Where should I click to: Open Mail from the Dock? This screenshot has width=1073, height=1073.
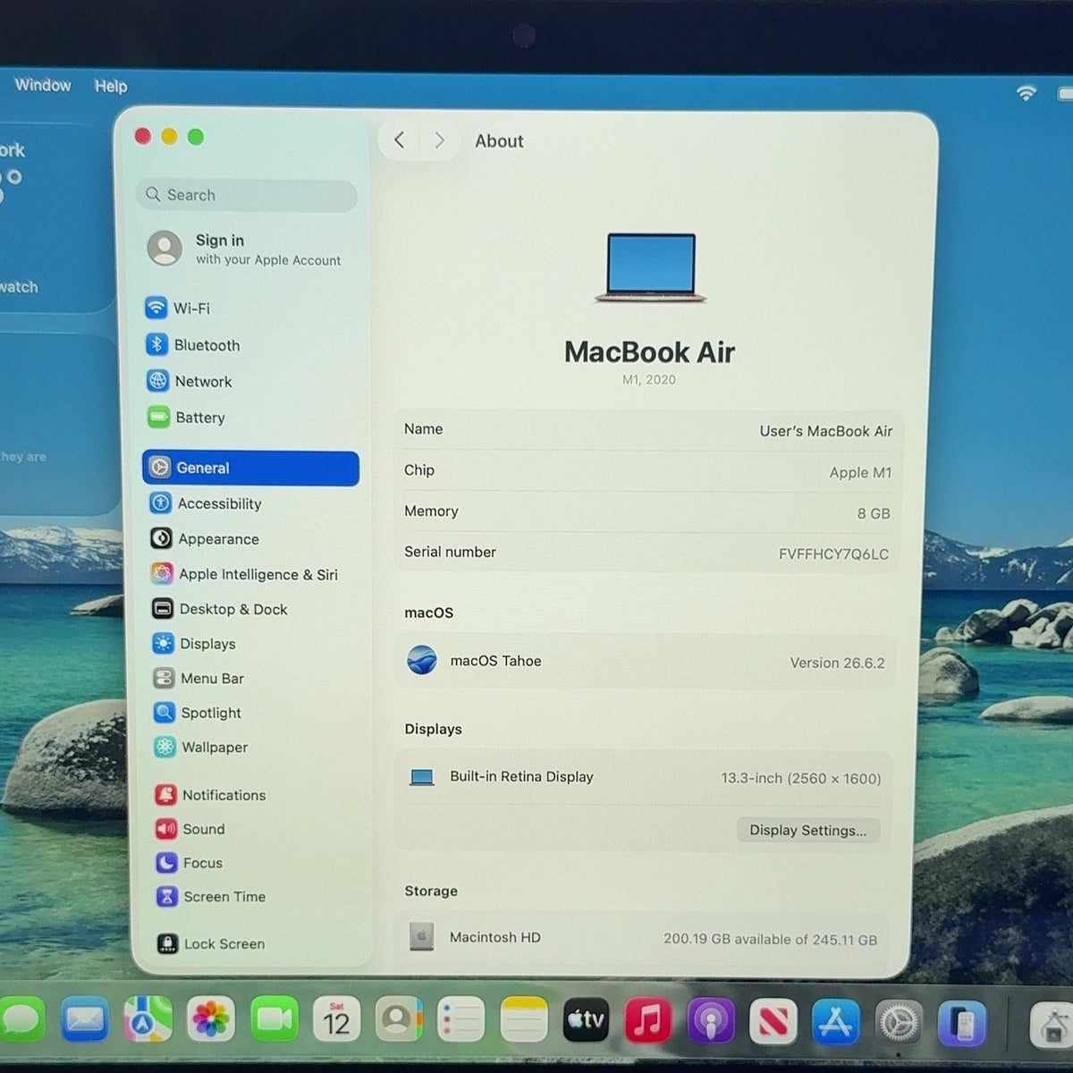[86, 1020]
